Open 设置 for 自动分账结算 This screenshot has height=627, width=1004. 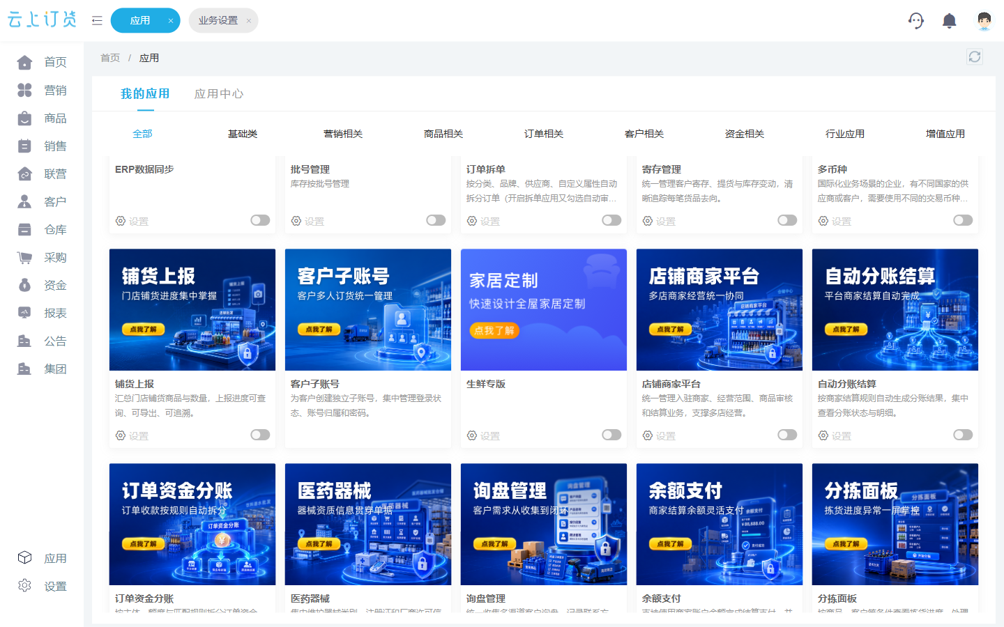[x=835, y=435]
